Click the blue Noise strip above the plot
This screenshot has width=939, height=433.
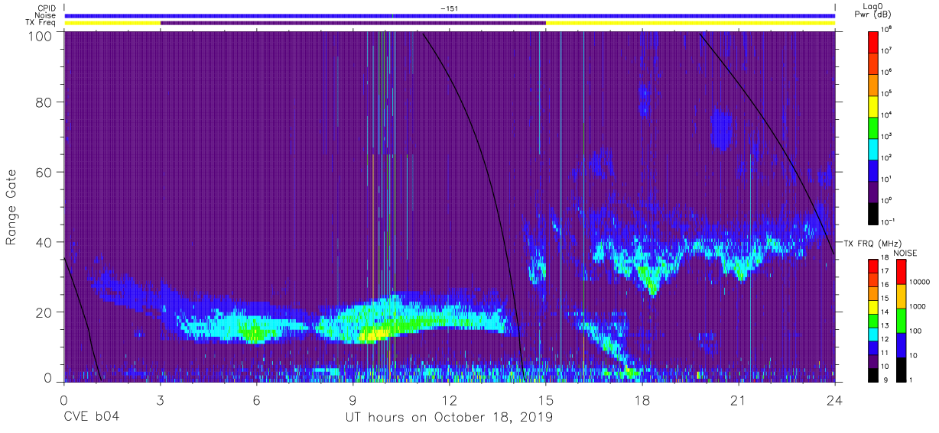coord(450,15)
